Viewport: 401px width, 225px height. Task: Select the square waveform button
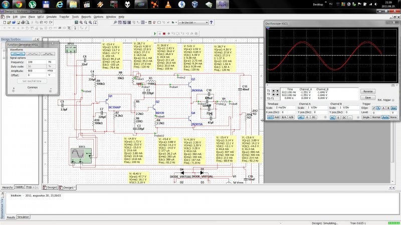[x=48, y=54]
